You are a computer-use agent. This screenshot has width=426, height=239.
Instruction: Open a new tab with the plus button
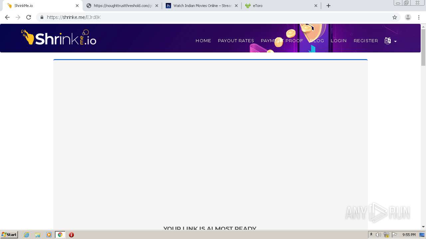pos(328,6)
